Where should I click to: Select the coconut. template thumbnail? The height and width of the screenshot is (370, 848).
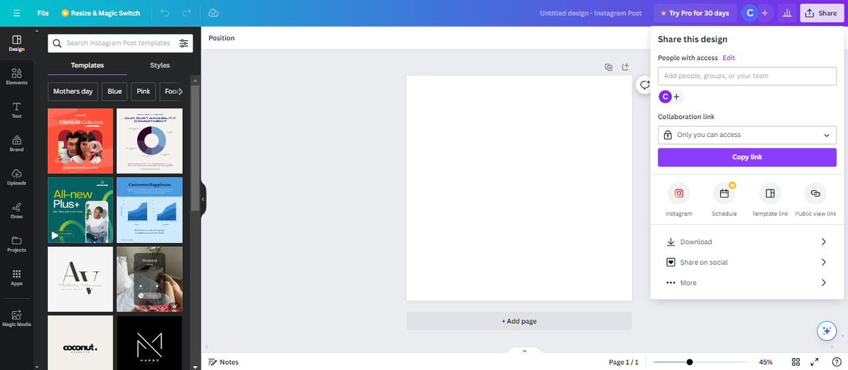pos(80,342)
